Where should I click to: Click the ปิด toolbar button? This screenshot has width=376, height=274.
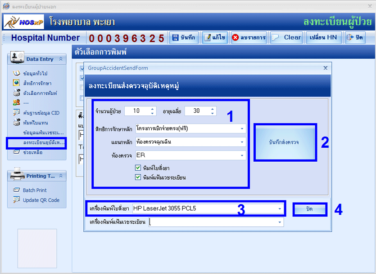click(355, 38)
